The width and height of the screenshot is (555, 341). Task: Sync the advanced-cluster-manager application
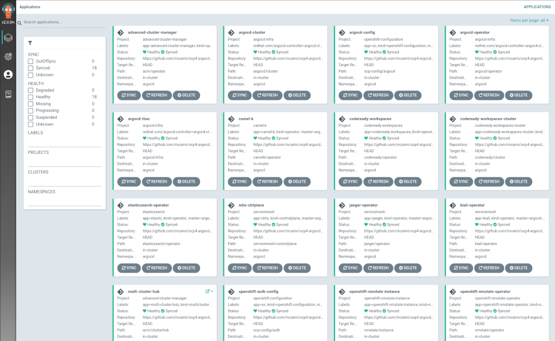[x=129, y=95]
